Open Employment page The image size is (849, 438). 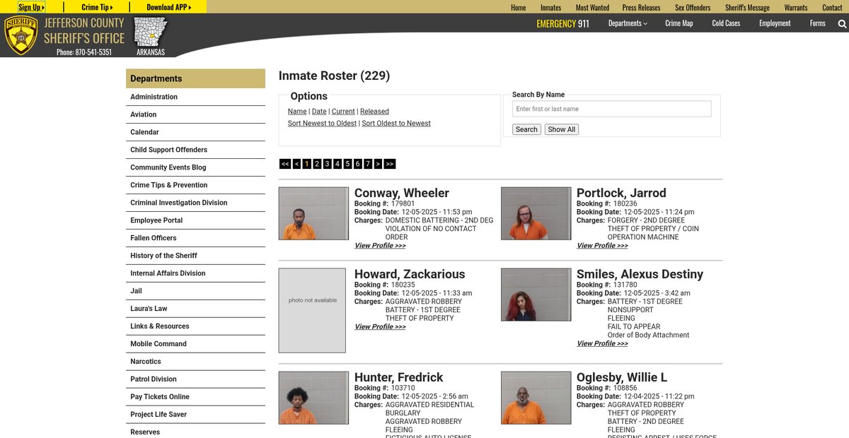[775, 23]
